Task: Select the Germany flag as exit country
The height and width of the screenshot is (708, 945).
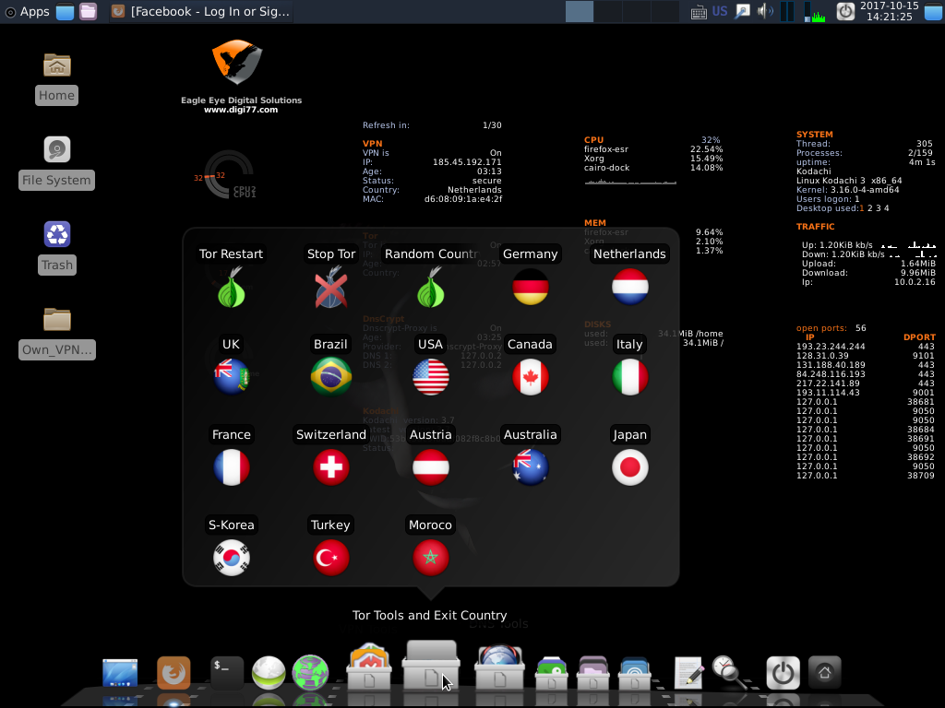Action: 531,287
